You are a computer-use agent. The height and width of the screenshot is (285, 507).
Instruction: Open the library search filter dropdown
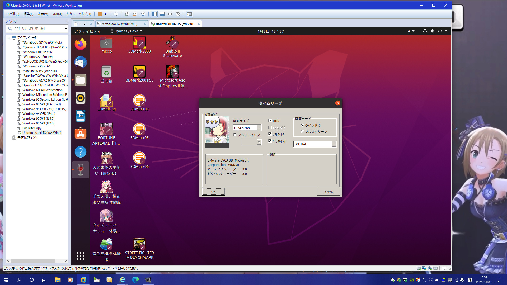[x=65, y=28]
